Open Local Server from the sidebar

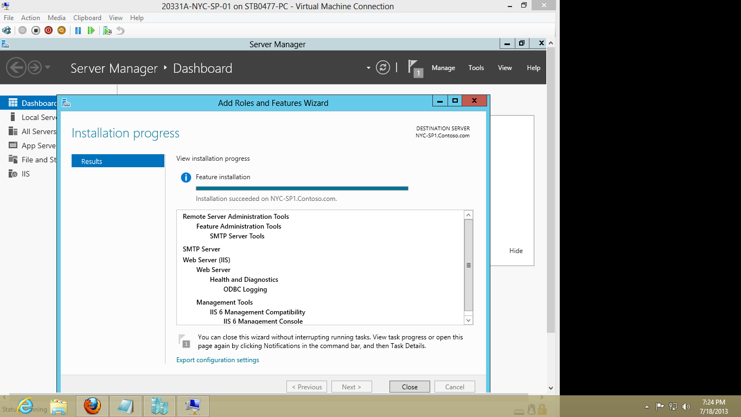[28, 117]
